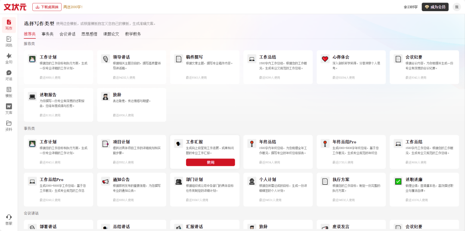Click the 总结讲话 card title
Screen dimensions: 465x231
pos(121,227)
